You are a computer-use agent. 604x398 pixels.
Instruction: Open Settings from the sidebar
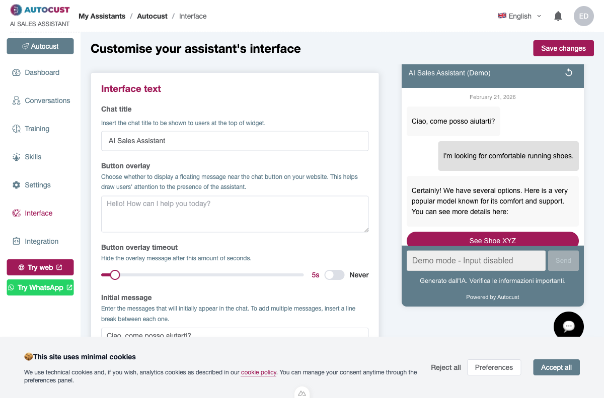17,185
